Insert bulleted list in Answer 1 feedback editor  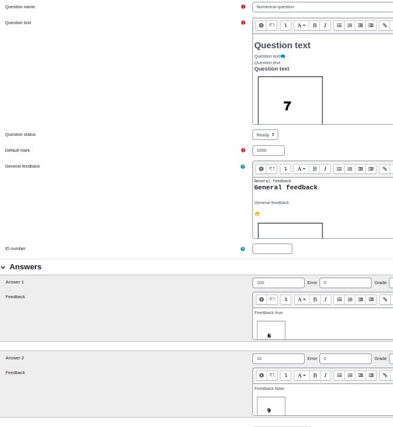pos(339,299)
